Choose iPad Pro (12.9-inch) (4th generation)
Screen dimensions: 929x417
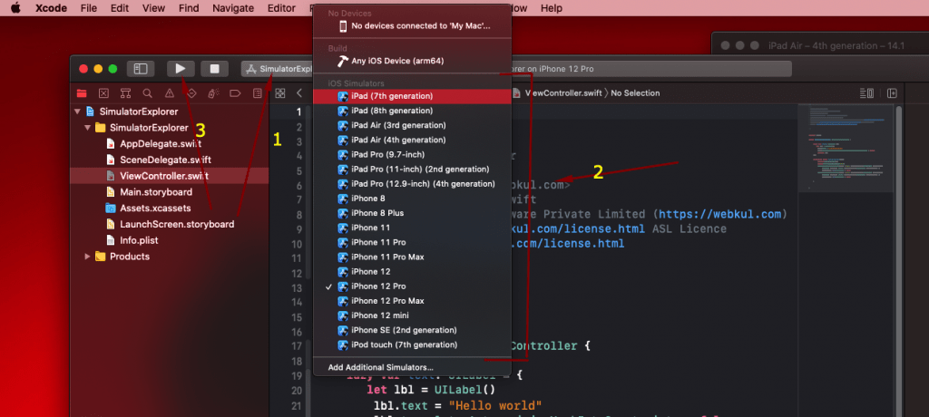pos(412,184)
